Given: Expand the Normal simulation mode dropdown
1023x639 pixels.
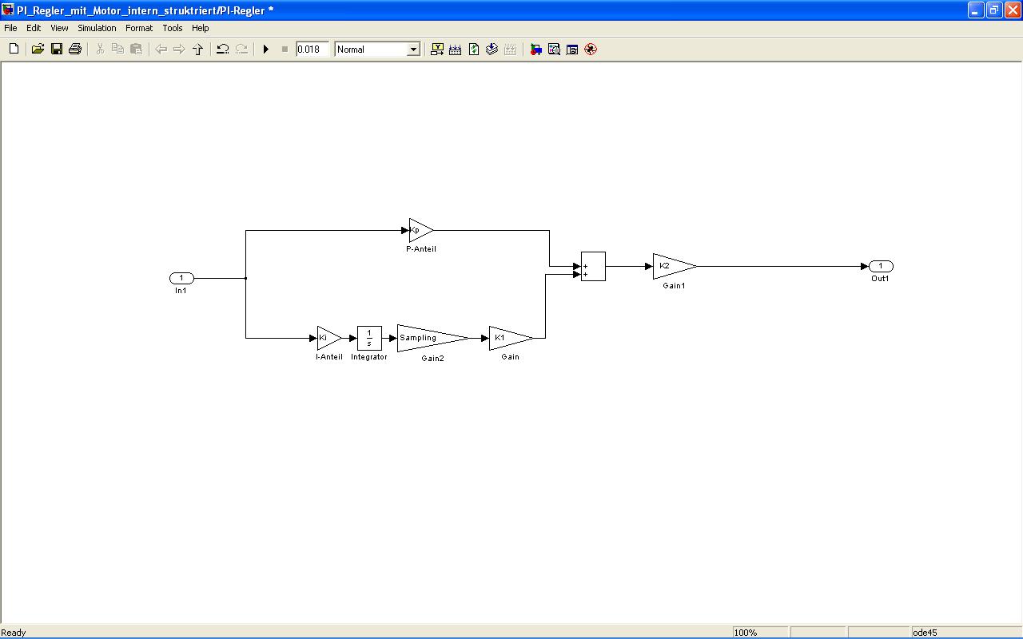Looking at the screenshot, I should [412, 50].
